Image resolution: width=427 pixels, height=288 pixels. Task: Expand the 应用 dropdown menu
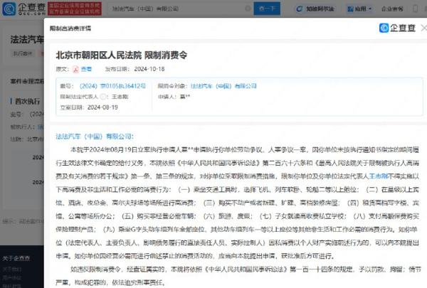[359, 9]
